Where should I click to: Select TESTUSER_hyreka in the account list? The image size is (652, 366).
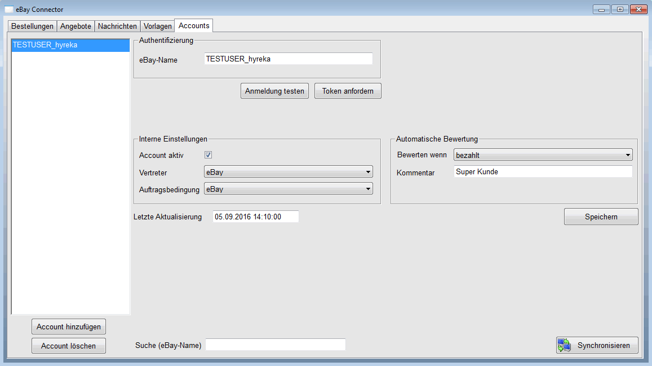pyautogui.click(x=70, y=45)
